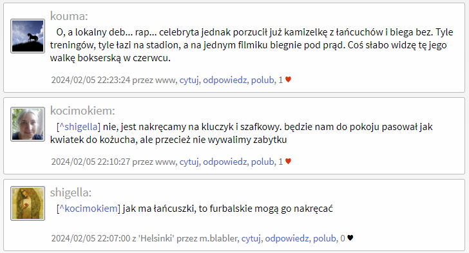
Task: Reply to kocimokiem's post via 'odpowiedz'
Action: click(x=225, y=162)
